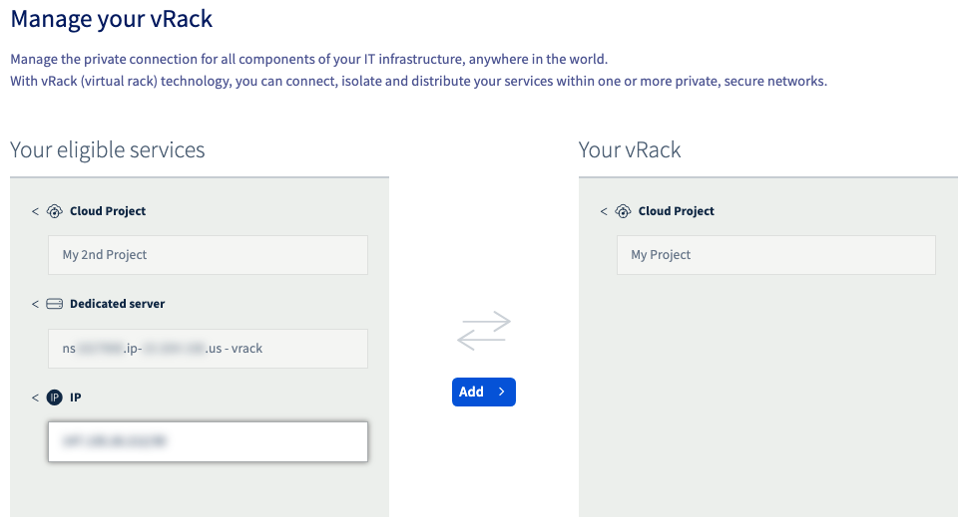Click the Dedicated server label
Image resolution: width=968 pixels, height=528 pixels.
click(x=118, y=304)
